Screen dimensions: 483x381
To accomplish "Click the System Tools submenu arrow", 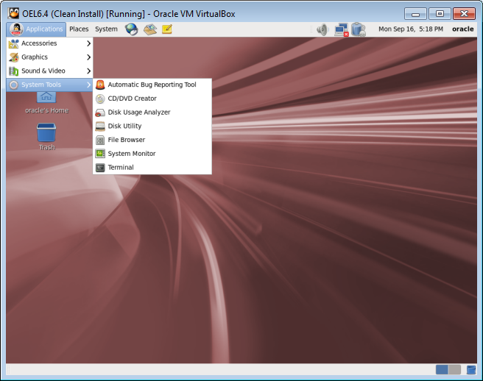I will pyautogui.click(x=88, y=85).
